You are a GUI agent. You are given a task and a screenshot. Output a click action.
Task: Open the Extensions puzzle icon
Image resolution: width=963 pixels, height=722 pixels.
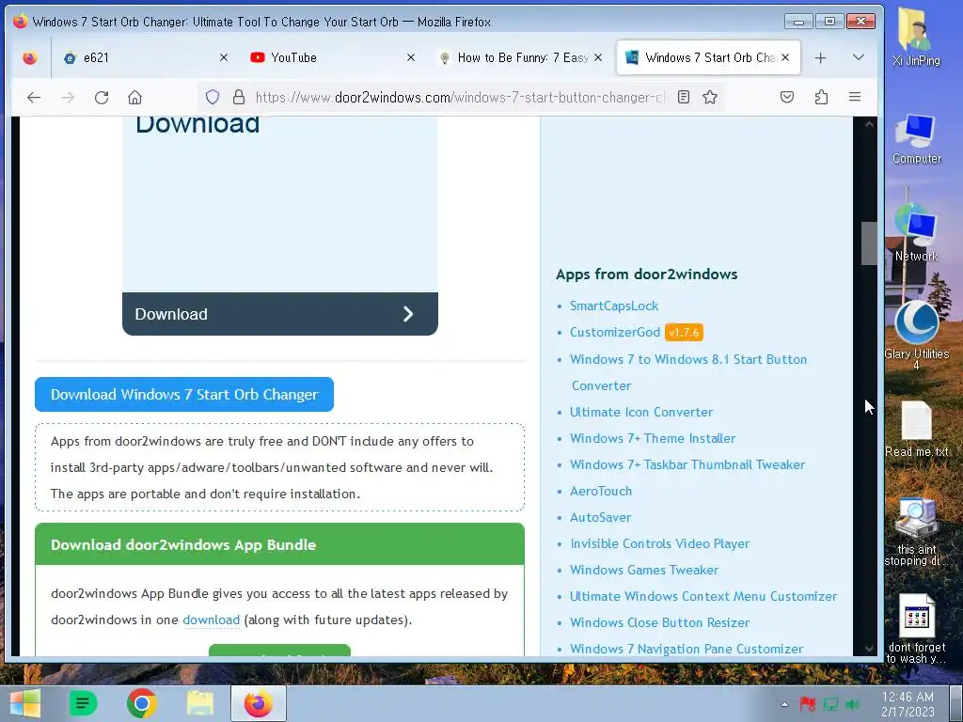[821, 97]
